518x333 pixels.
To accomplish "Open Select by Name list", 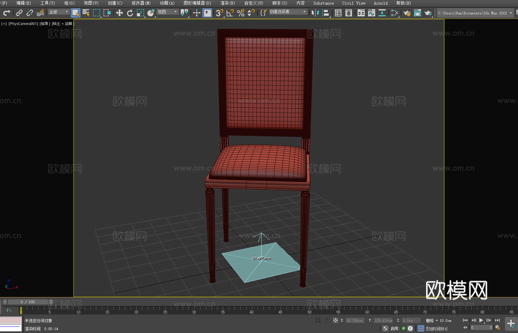I will [x=86, y=13].
